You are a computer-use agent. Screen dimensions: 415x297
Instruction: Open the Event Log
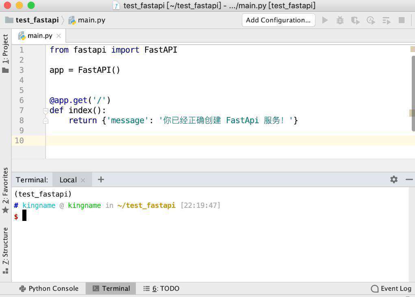click(391, 288)
